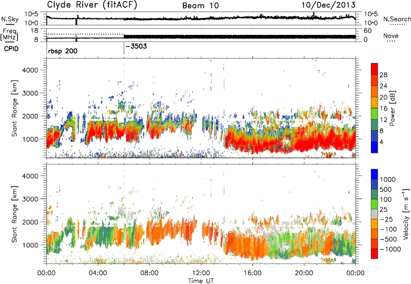Pick the -500 to -100 orange Velocity segment
The image size is (411, 284).
pos(375,234)
